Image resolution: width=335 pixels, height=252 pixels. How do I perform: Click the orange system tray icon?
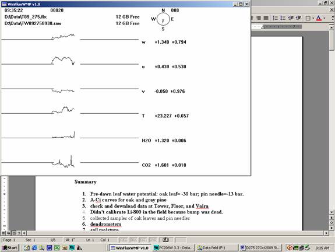[290, 248]
